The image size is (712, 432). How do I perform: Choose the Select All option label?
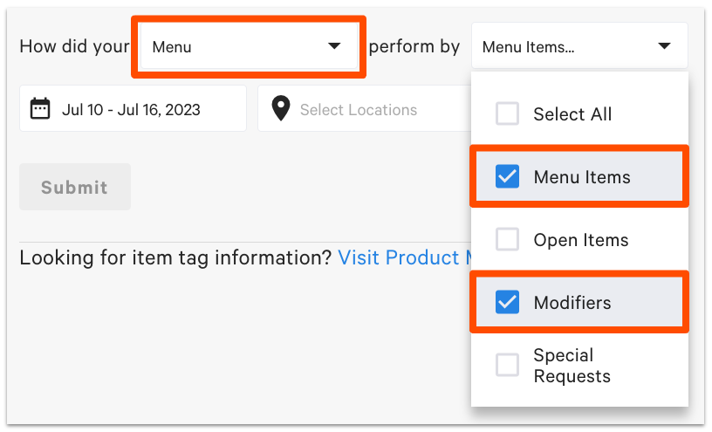click(572, 114)
